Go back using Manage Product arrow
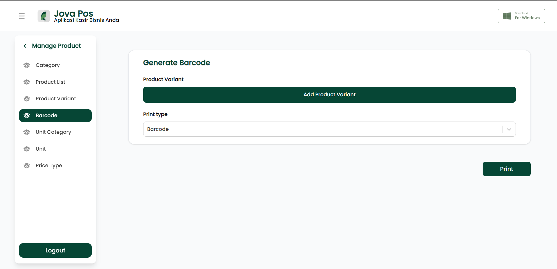 coord(25,46)
